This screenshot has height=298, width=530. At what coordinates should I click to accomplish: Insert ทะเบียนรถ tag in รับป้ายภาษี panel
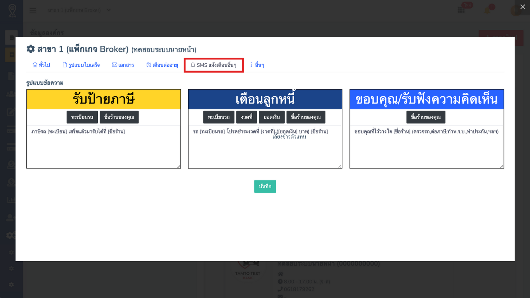[x=82, y=117]
